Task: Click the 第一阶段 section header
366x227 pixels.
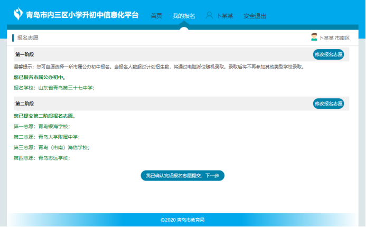Action: click(x=24, y=55)
